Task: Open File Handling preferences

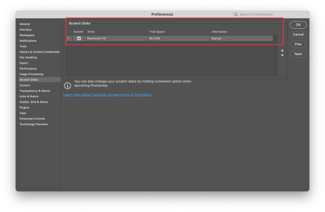Action: tap(28, 57)
